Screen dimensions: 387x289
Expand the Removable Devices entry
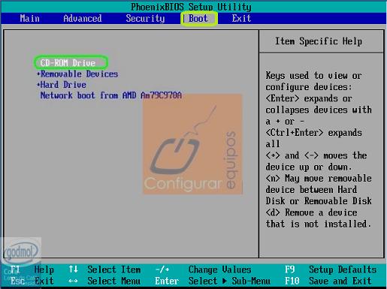[77, 74]
